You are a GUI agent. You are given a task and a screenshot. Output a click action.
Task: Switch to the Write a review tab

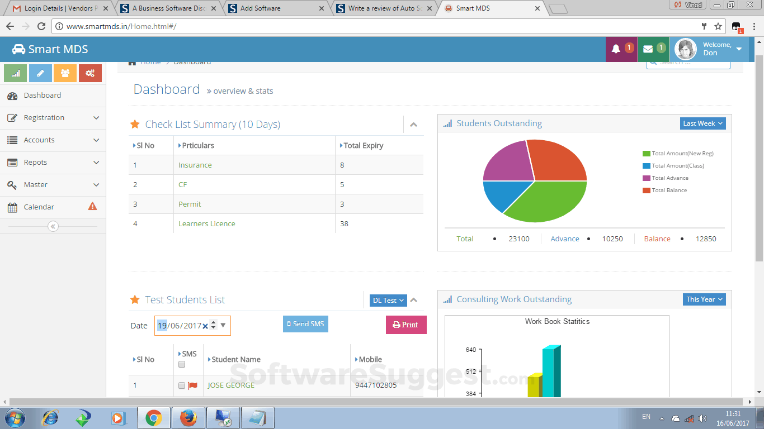(385, 8)
